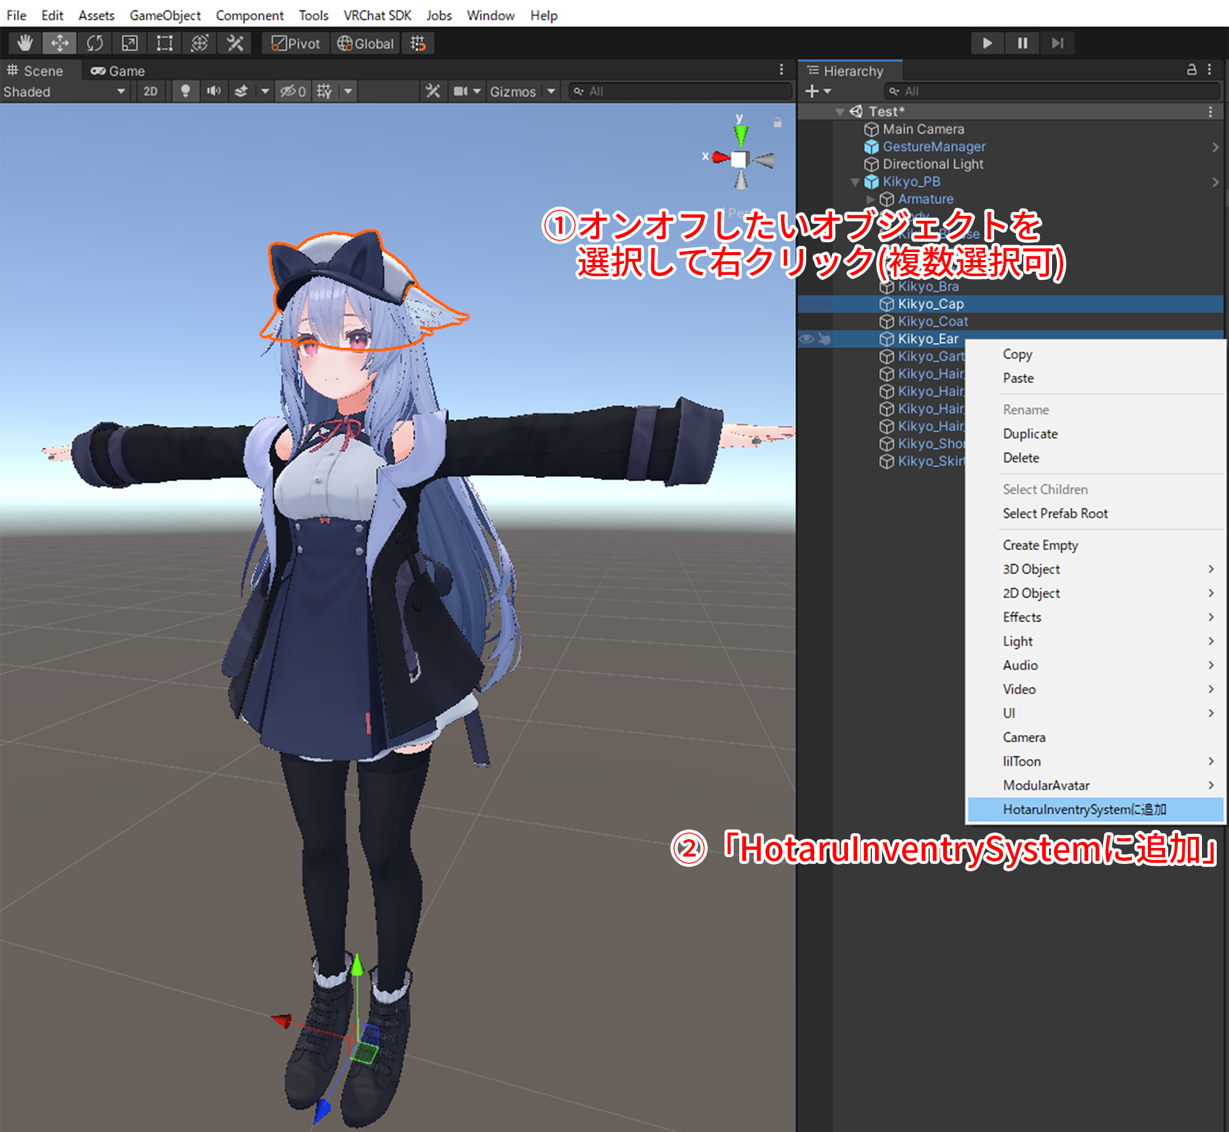Viewport: 1229px width, 1132px height.
Task: Click the Gizmos button
Action: (x=513, y=92)
